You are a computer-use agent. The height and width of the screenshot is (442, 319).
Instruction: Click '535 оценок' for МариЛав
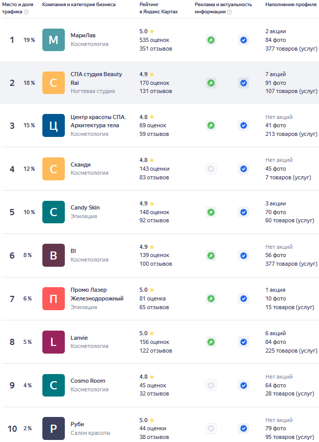(154, 40)
